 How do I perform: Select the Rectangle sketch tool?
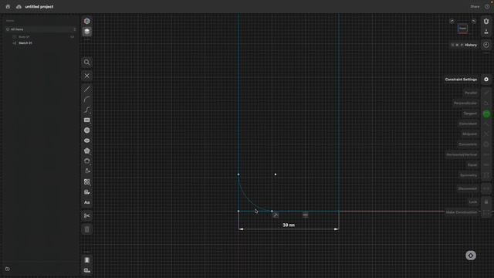[x=87, y=120]
